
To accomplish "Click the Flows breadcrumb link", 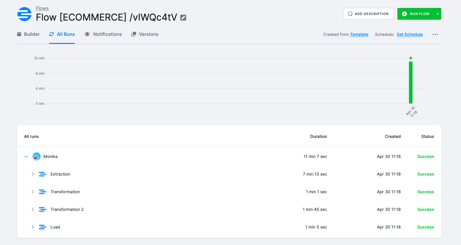I will [x=42, y=8].
